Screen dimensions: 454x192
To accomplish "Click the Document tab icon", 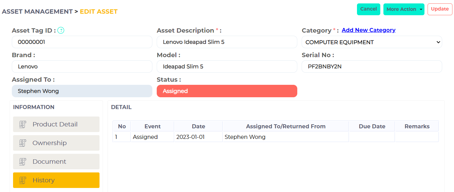I will point(22,162).
